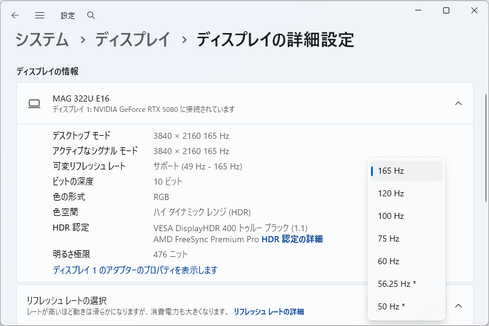Choose 100 Hz from the list

pyautogui.click(x=406, y=216)
